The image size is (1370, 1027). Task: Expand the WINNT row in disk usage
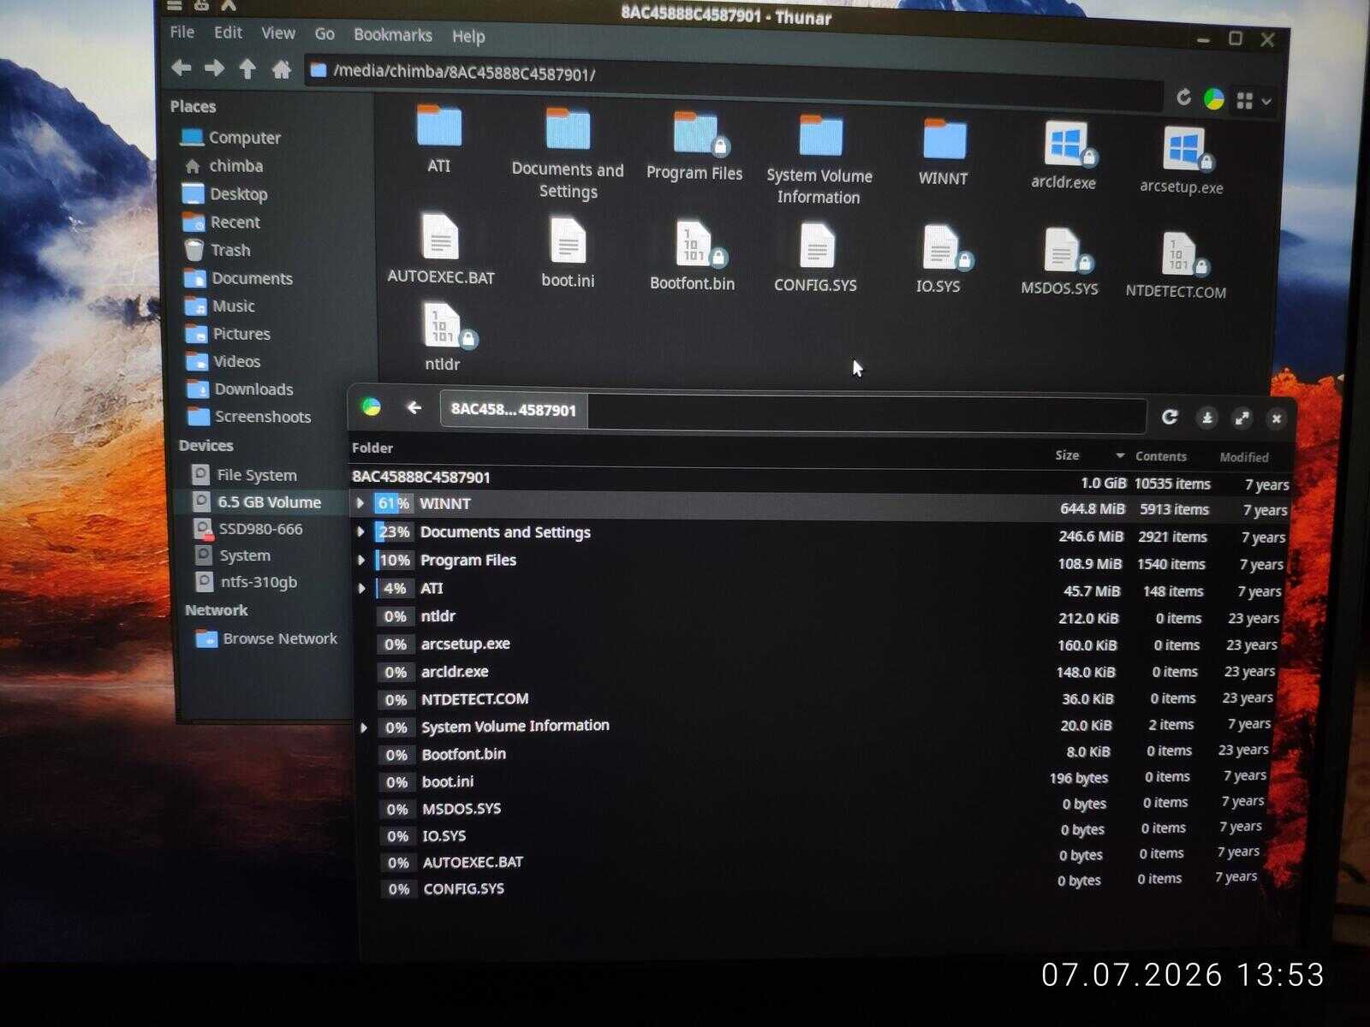pyautogui.click(x=360, y=503)
